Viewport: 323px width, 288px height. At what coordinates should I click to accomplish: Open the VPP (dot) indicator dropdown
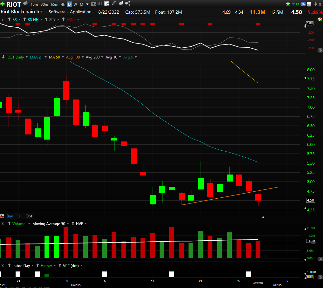81,266
